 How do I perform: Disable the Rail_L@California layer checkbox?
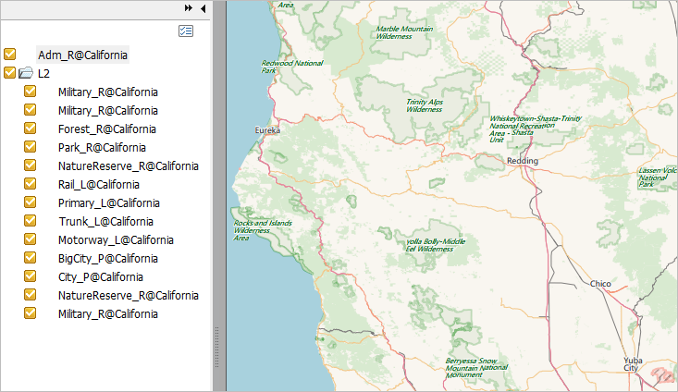[31, 184]
